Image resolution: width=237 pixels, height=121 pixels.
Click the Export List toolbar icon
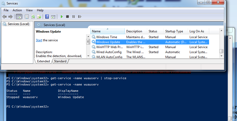click(x=39, y=17)
